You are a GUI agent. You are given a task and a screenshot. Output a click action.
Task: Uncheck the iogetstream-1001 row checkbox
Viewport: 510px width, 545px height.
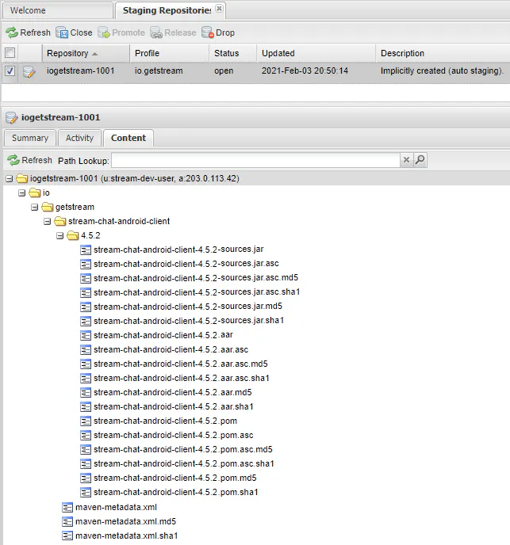[10, 71]
